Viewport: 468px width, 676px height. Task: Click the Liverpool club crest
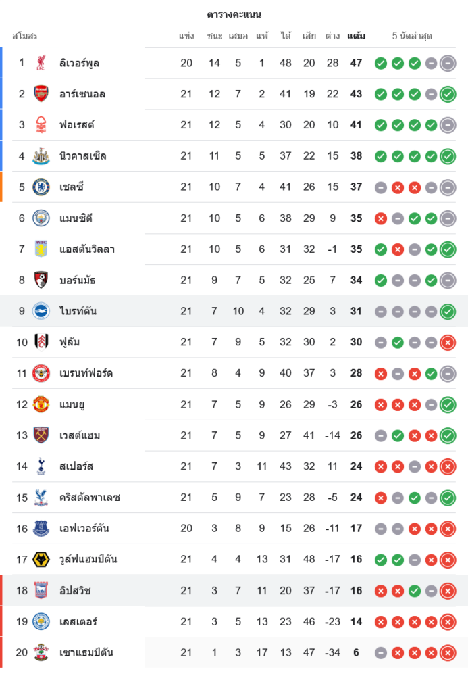(41, 63)
